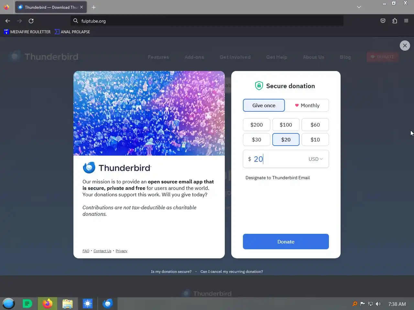Click the browser forward arrow
Image resolution: width=414 pixels, height=310 pixels.
pos(19,21)
